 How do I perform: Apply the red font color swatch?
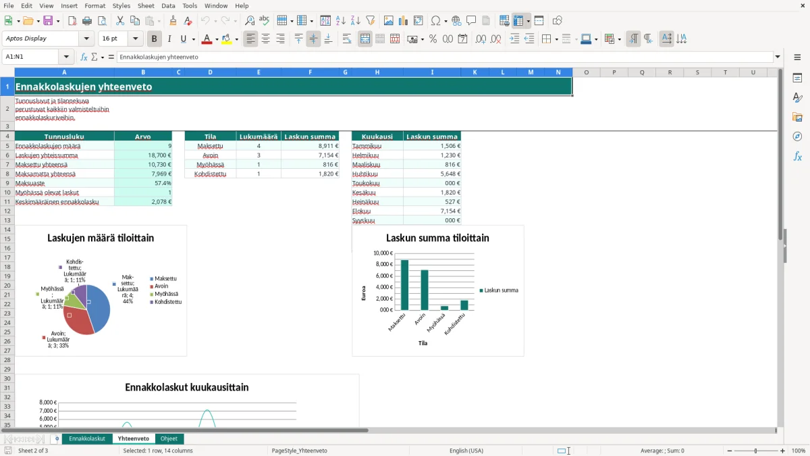coord(207,39)
